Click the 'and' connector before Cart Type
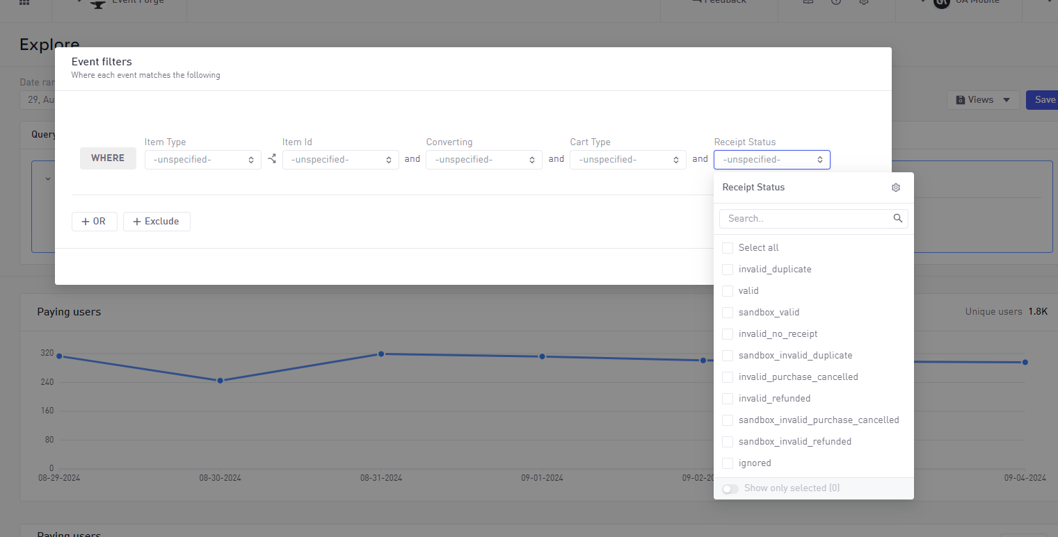 coord(556,159)
